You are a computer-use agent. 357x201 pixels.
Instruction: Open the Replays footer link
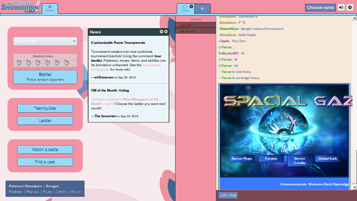pyautogui.click(x=33, y=192)
